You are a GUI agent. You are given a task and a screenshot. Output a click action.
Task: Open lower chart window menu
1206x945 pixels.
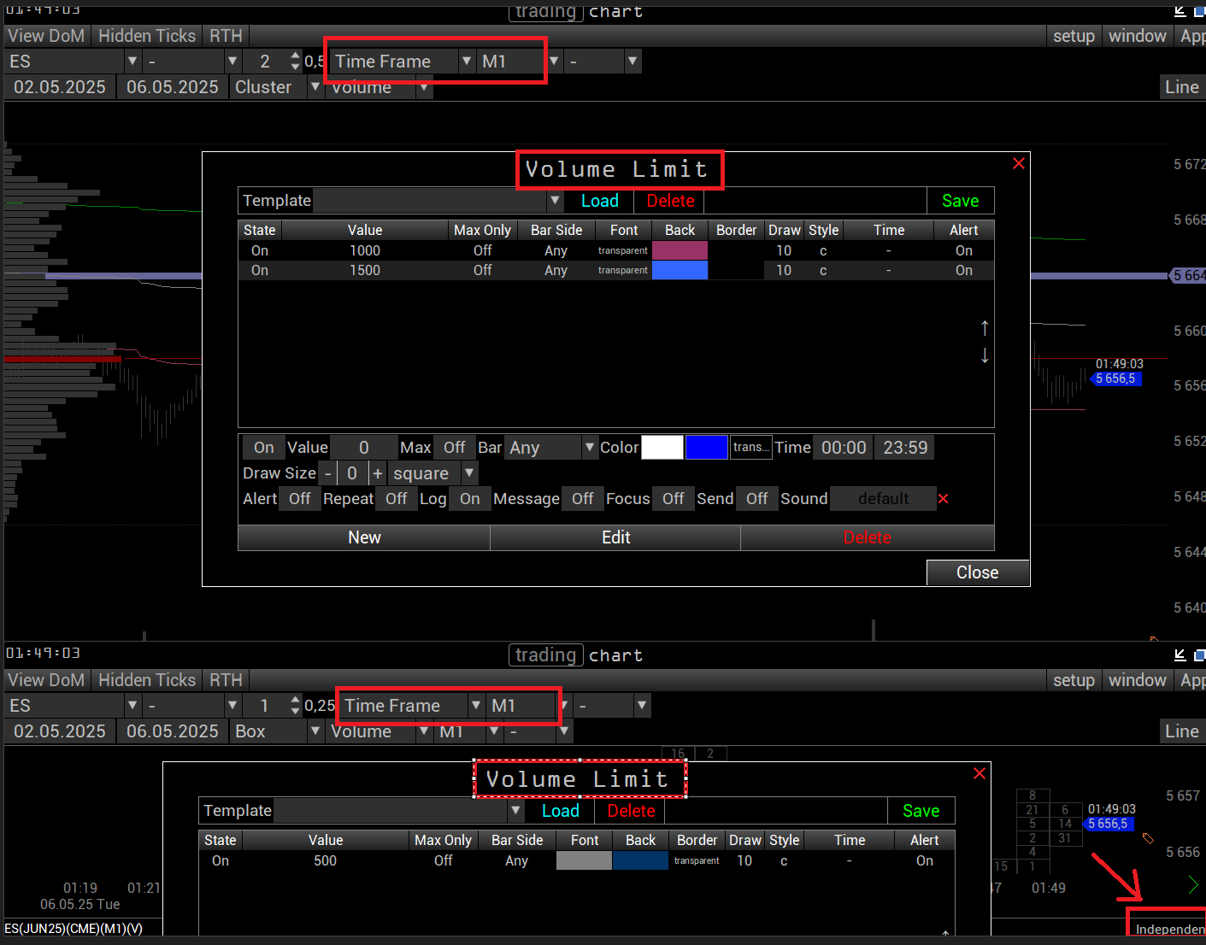pyautogui.click(x=1137, y=679)
